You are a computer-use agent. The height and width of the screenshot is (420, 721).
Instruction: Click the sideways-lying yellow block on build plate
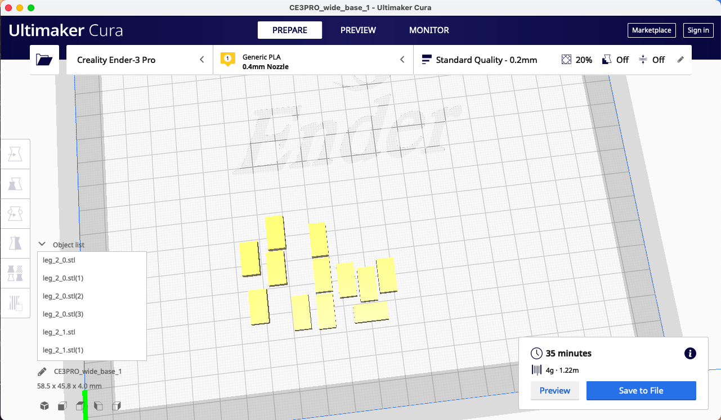click(x=371, y=312)
